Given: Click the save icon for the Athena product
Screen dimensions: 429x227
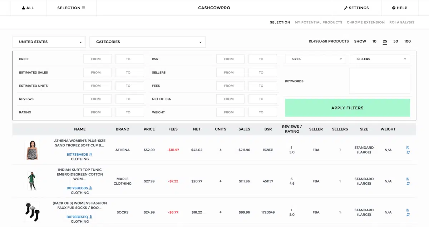Looking at the screenshot, I should point(408,148).
